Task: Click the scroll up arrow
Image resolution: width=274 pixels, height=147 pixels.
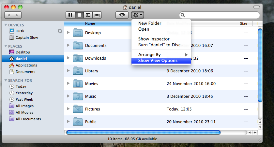Action: coord(260,122)
